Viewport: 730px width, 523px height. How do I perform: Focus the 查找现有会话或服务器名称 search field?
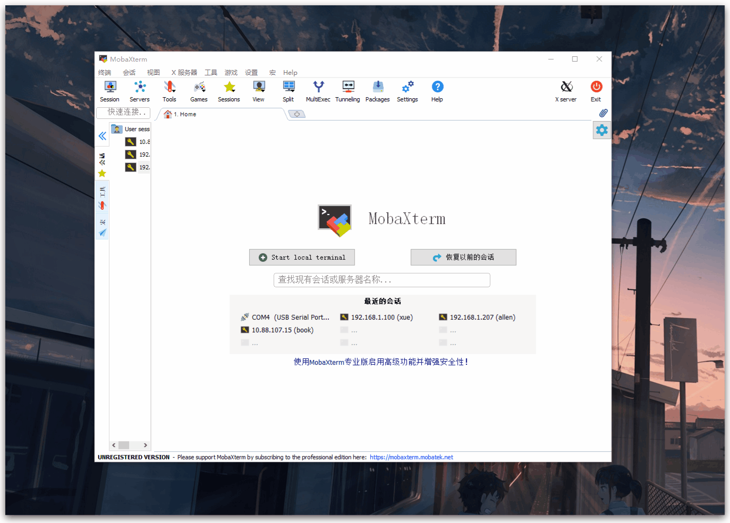[x=382, y=280]
